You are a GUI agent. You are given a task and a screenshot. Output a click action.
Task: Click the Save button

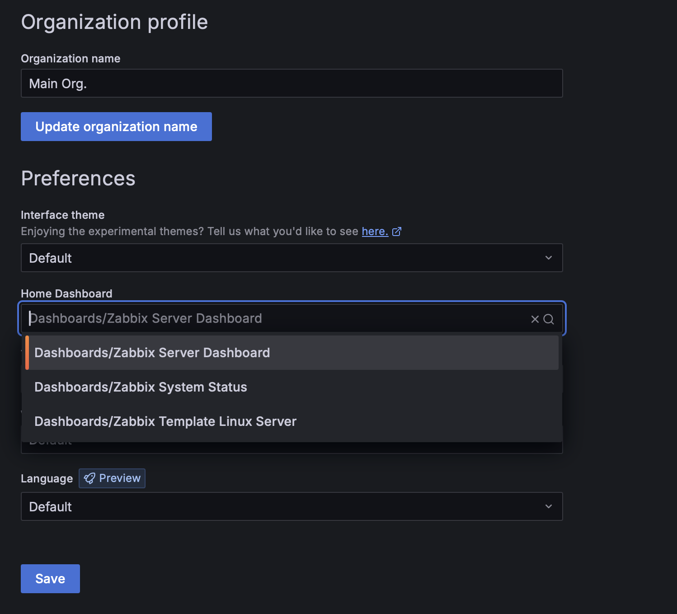(x=50, y=579)
